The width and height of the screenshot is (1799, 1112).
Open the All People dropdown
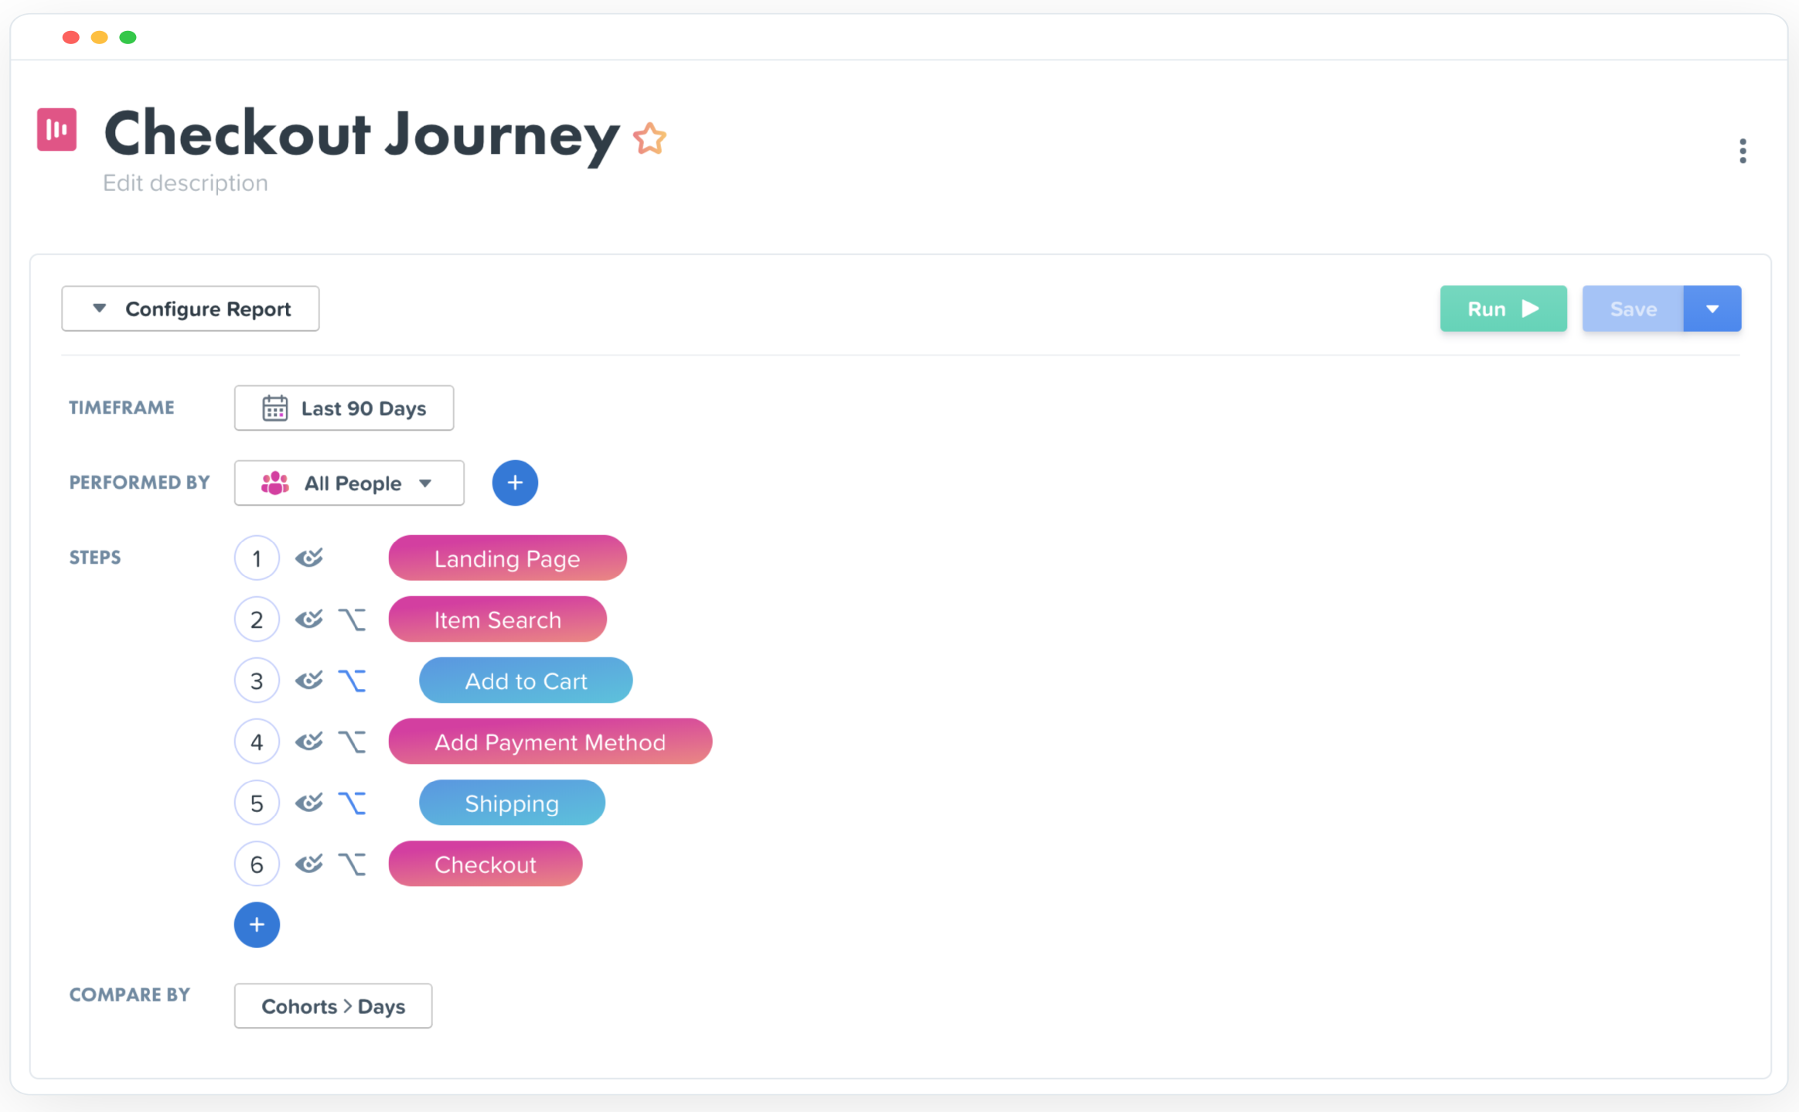(349, 483)
